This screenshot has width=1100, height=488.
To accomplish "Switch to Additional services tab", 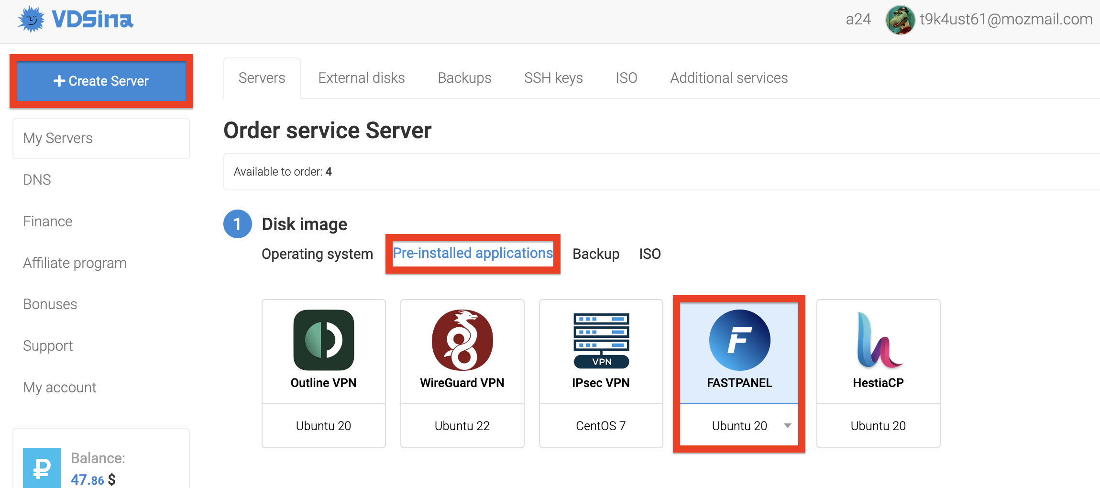I will (729, 78).
